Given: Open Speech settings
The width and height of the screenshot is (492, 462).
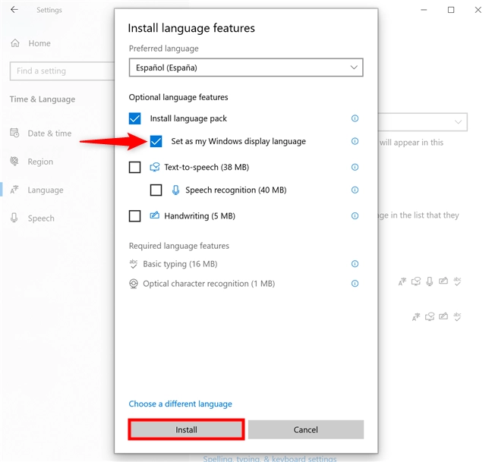Looking at the screenshot, I should pyautogui.click(x=41, y=218).
